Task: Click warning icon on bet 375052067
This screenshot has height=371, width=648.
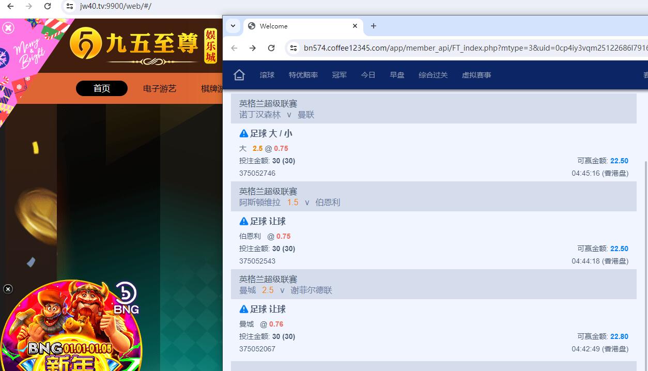Action: (244, 310)
